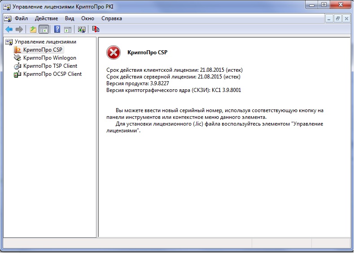The width and height of the screenshot is (354, 253).
Task: Select the Управление лицензиями root node
Action: click(45, 42)
